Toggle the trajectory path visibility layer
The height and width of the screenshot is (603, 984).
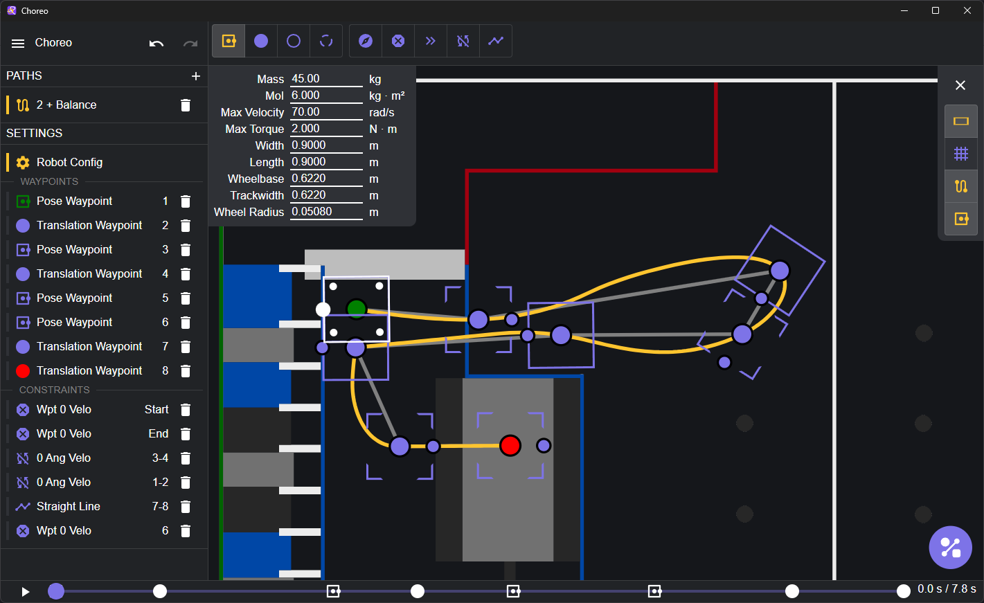(961, 186)
